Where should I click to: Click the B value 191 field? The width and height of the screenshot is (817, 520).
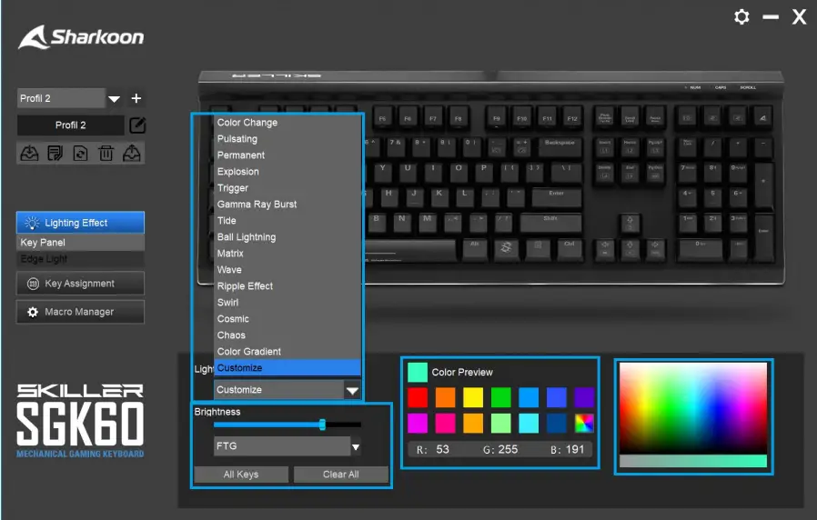click(x=575, y=449)
